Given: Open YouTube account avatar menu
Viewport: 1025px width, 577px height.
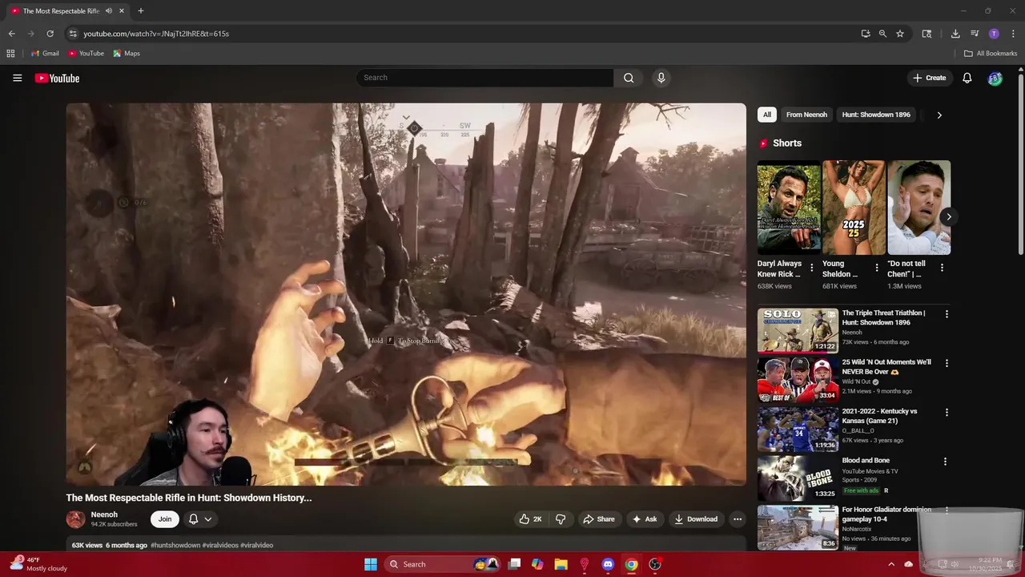Looking at the screenshot, I should coord(995,78).
